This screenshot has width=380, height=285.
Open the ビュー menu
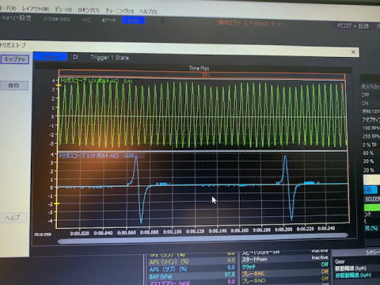pos(63,9)
